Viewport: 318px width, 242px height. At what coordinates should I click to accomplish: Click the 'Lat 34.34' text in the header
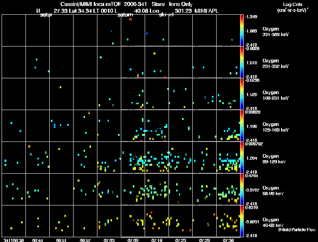pos(81,11)
